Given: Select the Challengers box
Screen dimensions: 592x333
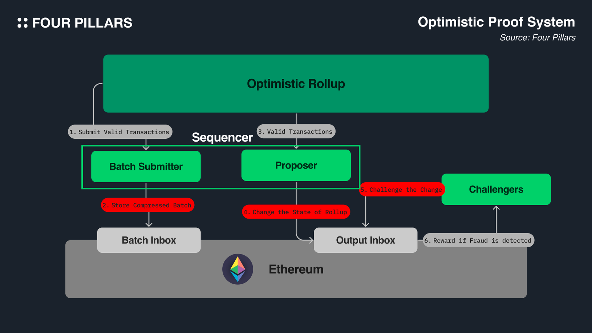Looking at the screenshot, I should (496, 189).
